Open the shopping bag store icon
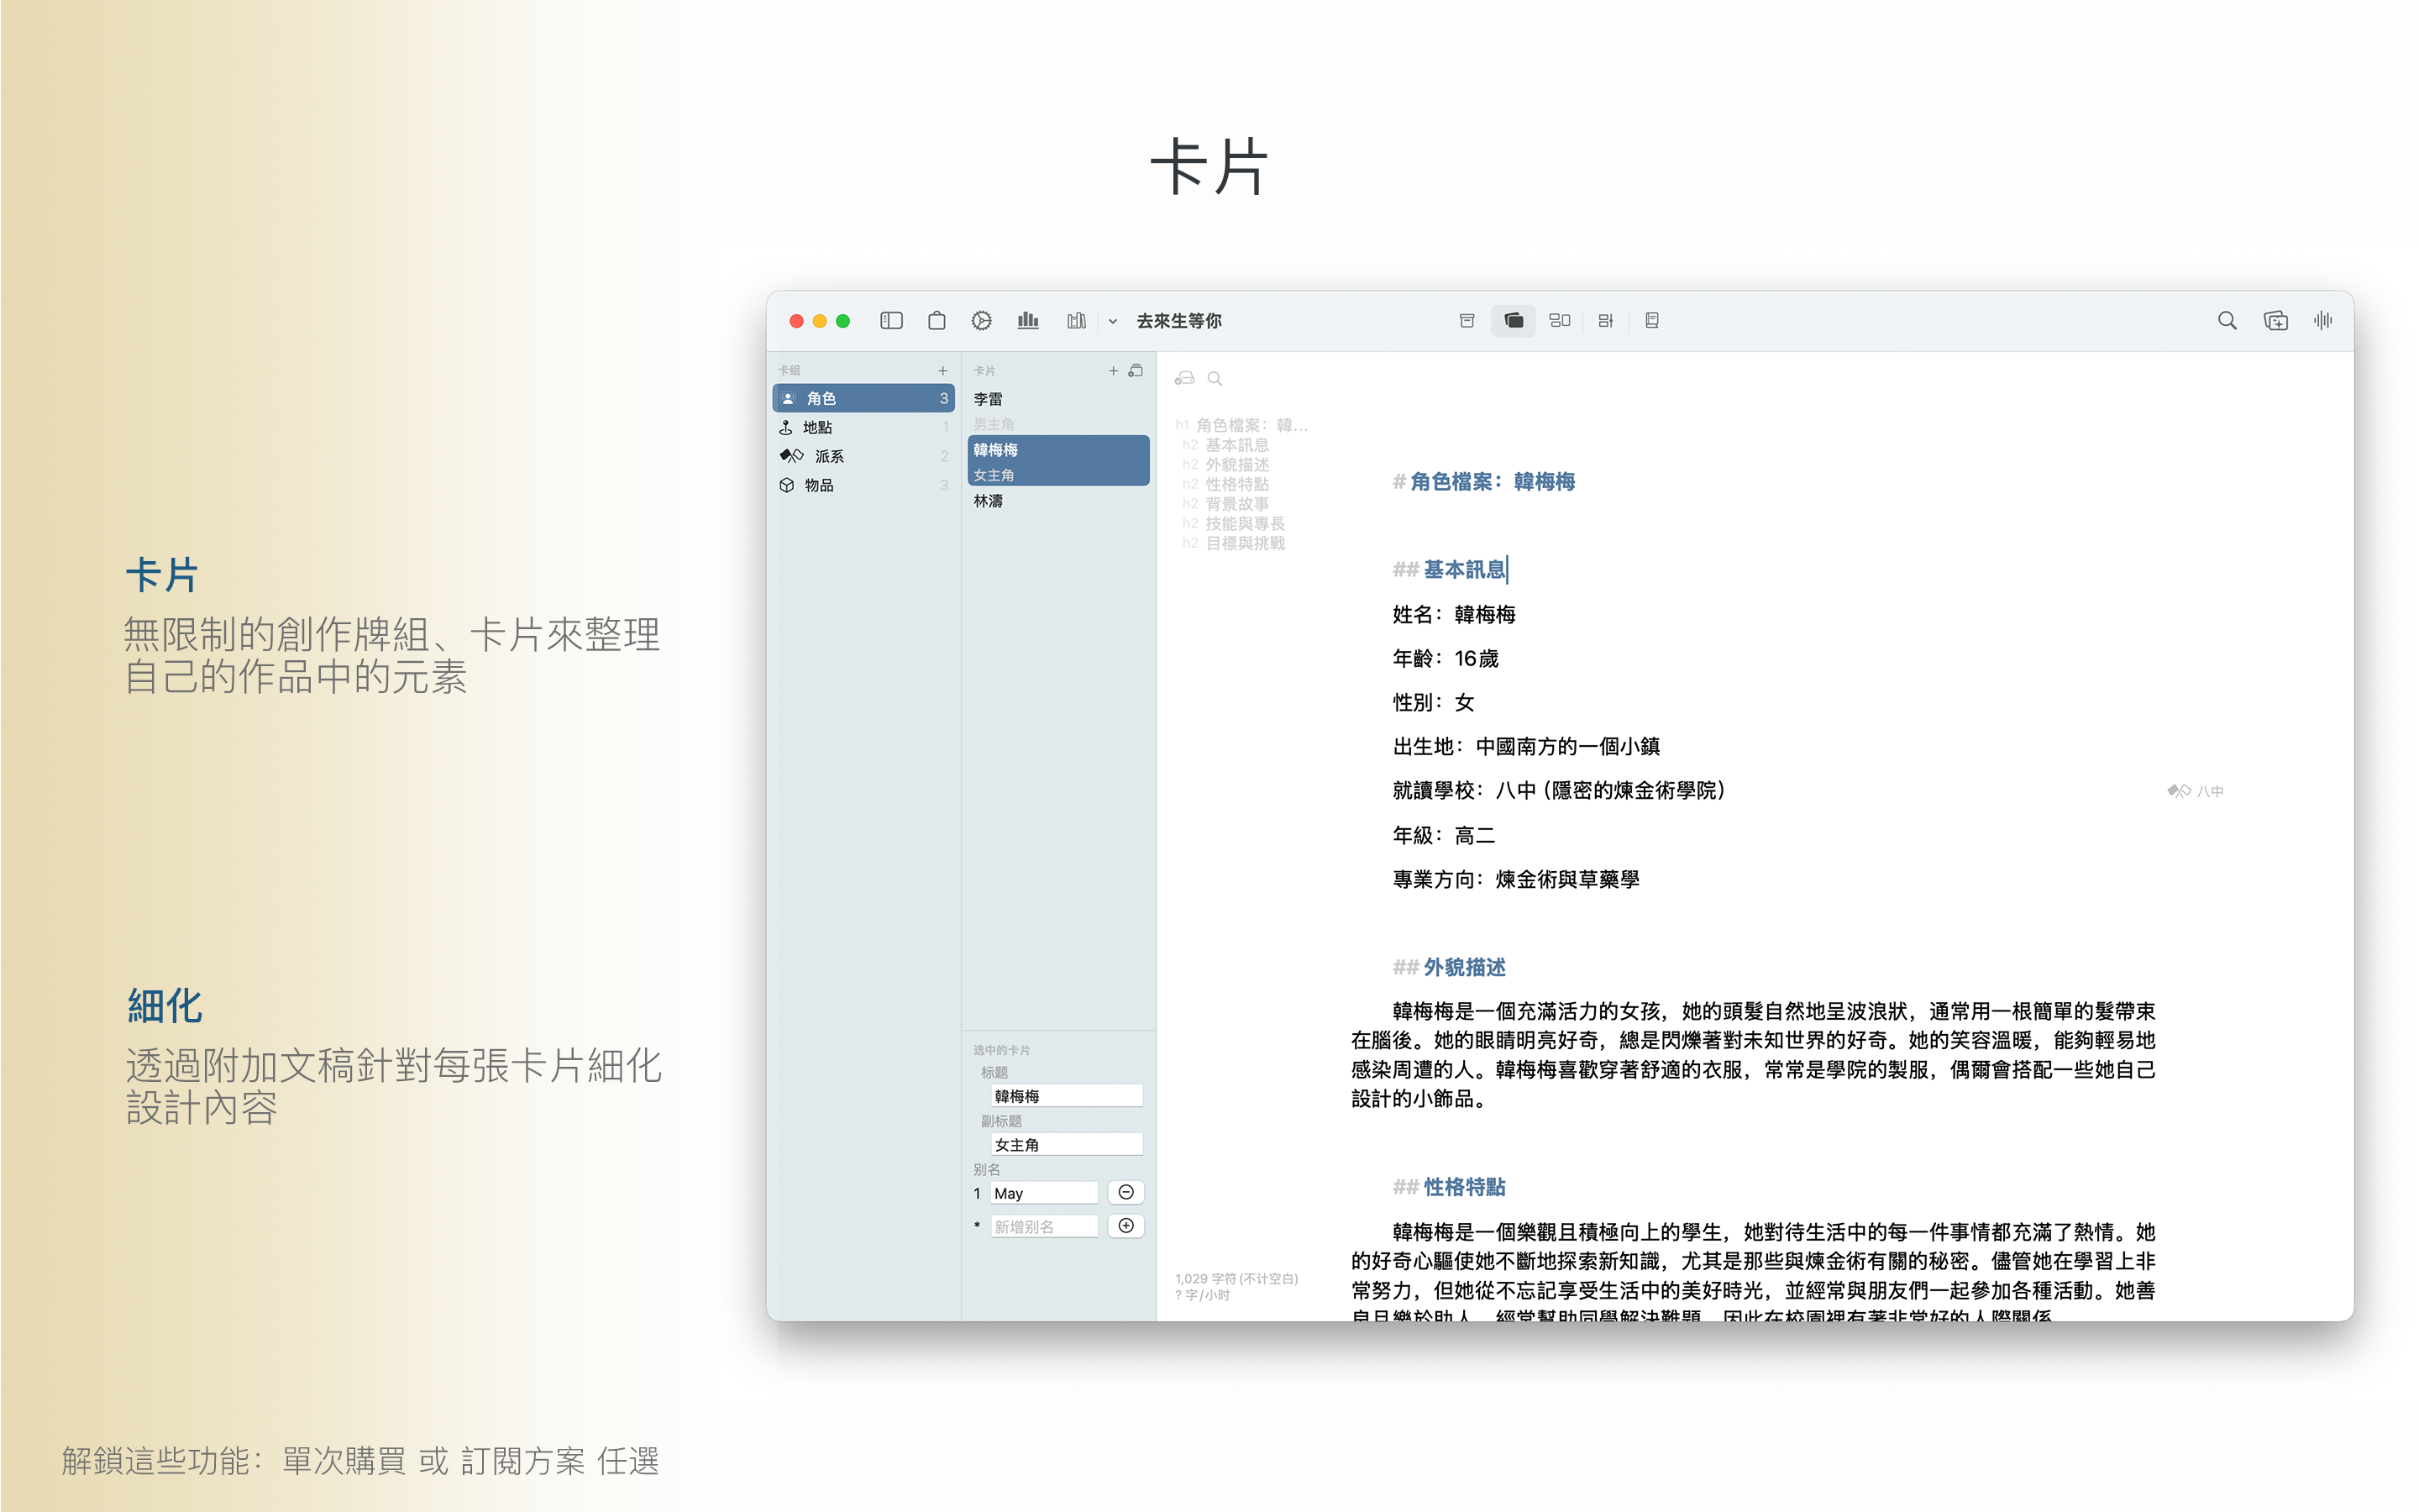This screenshot has height=1512, width=2419. click(x=937, y=320)
